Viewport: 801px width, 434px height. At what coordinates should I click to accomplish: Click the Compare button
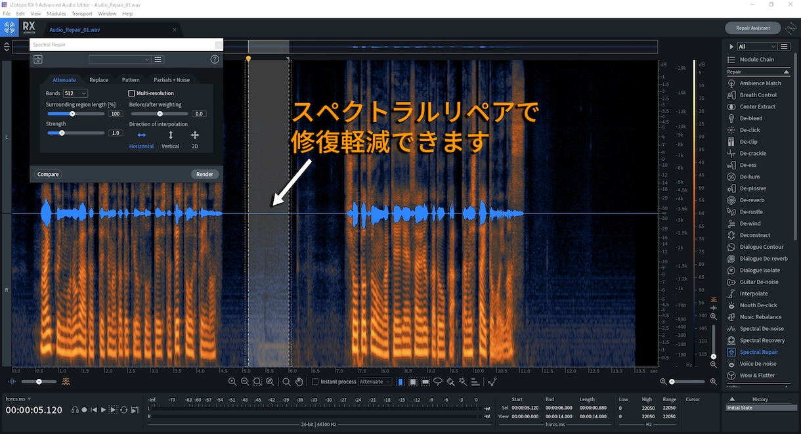coord(48,174)
